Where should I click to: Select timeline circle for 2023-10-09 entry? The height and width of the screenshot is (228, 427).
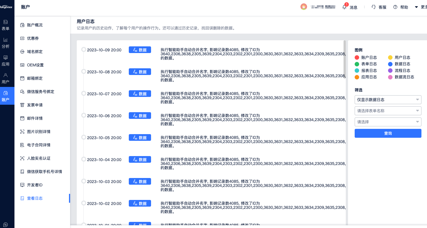click(x=83, y=49)
